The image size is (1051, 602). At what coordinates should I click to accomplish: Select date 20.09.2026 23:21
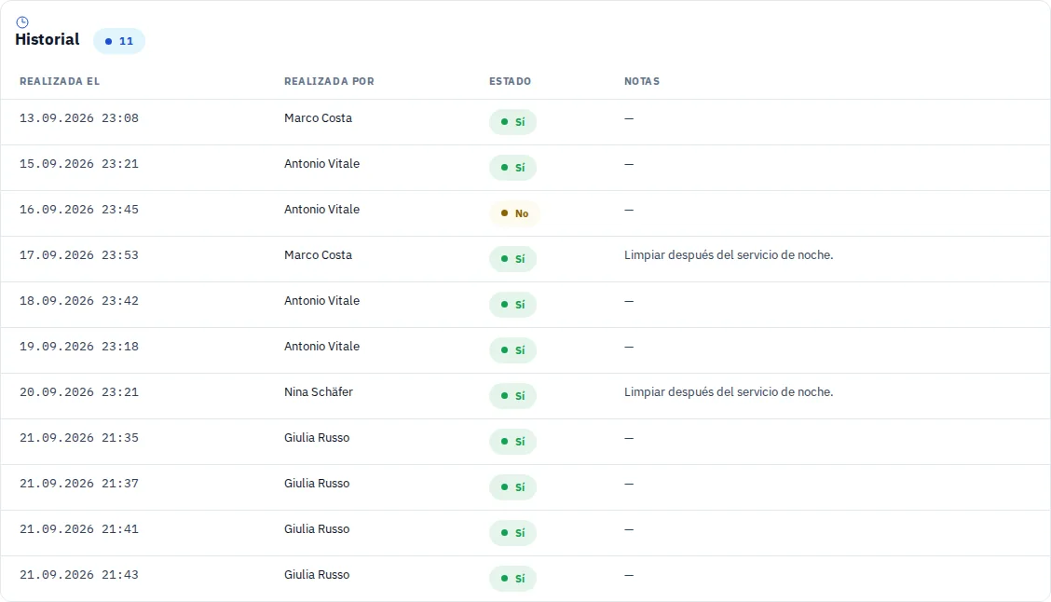(79, 391)
